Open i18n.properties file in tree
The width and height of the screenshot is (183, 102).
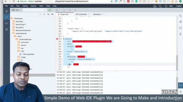point(28,54)
